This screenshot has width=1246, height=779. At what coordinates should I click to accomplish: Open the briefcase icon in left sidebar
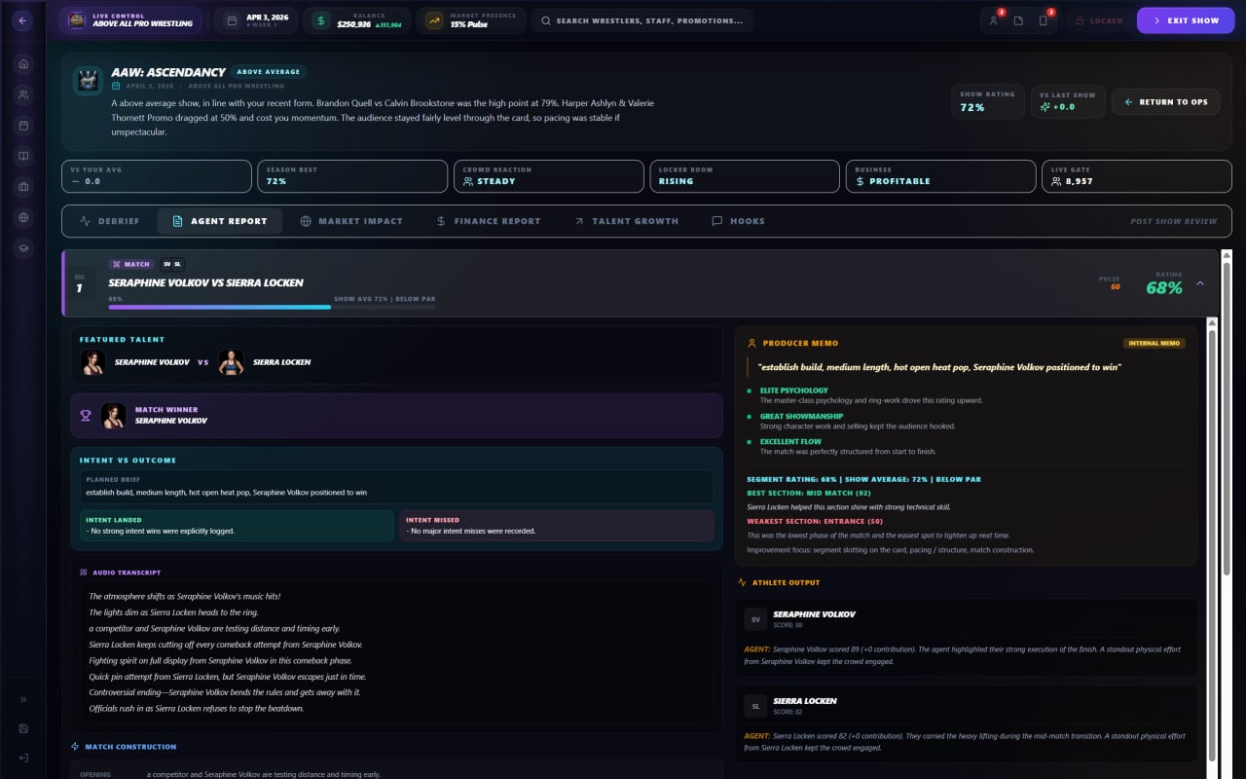(x=23, y=187)
